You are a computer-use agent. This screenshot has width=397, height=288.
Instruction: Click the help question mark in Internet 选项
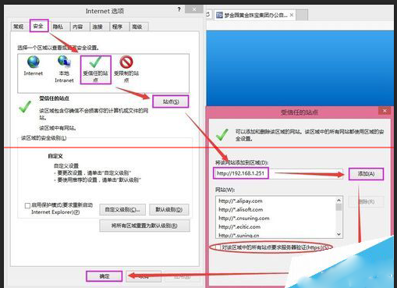click(x=179, y=9)
